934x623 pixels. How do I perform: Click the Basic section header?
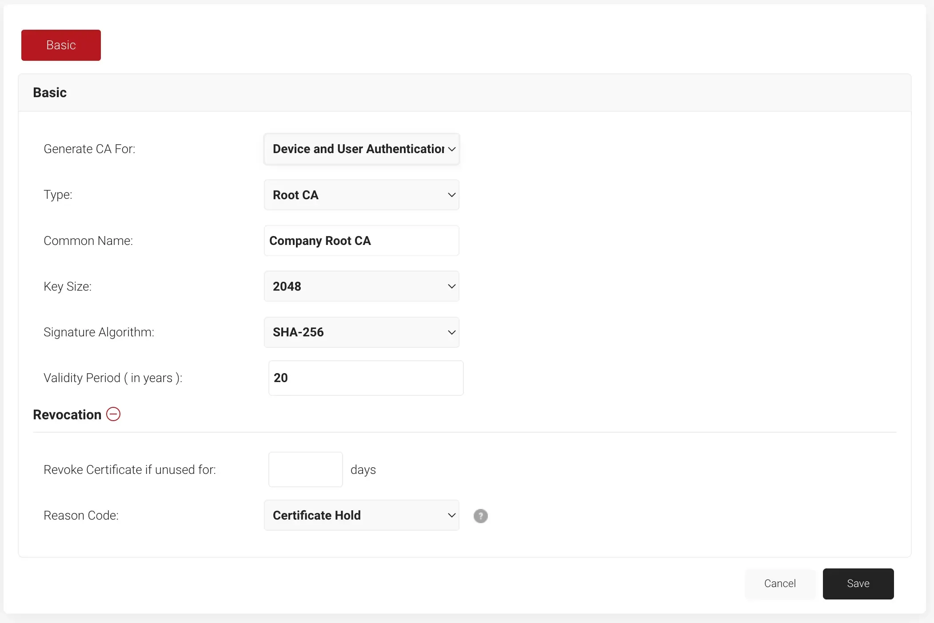click(50, 92)
